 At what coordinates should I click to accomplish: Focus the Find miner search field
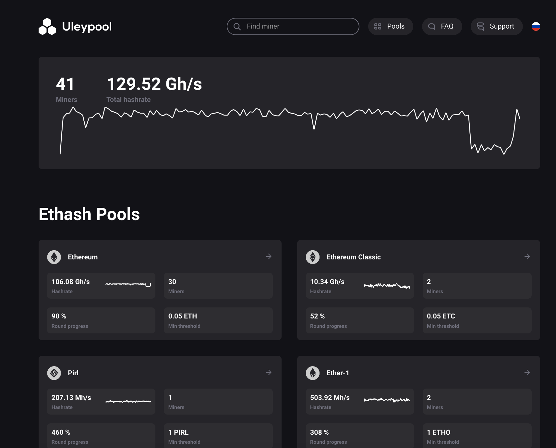point(293,26)
